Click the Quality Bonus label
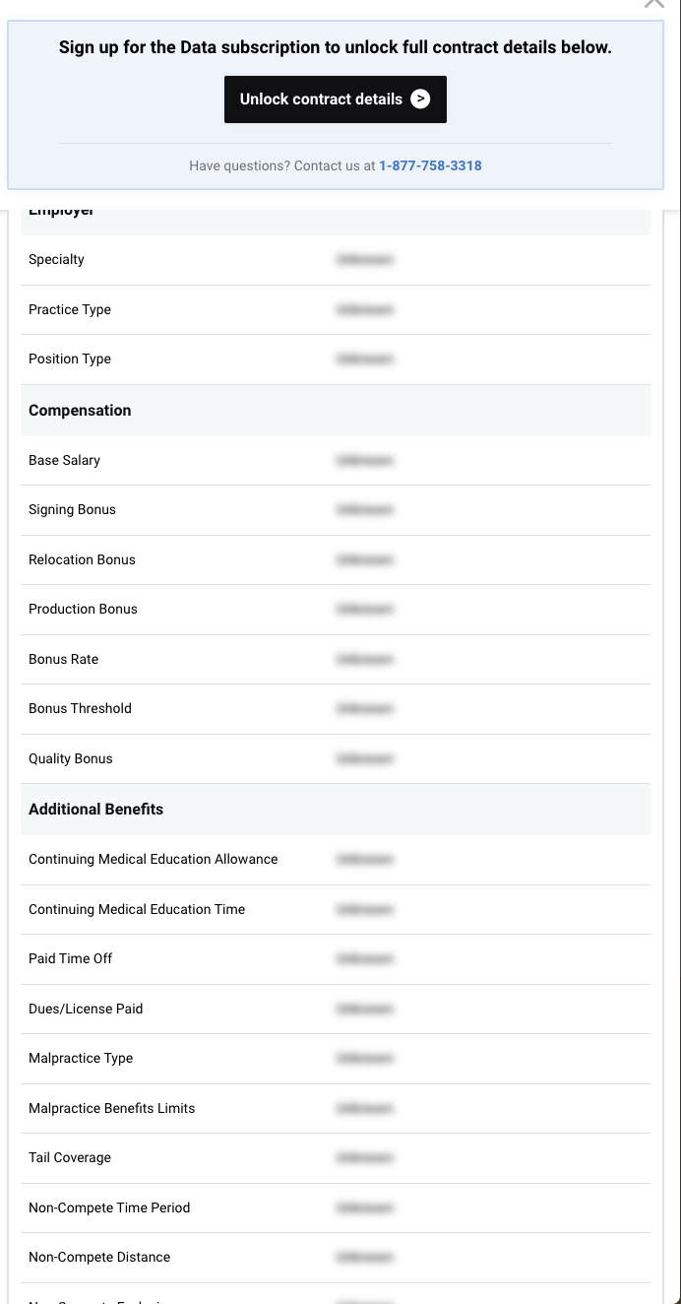This screenshot has height=1304, width=681. 71,758
